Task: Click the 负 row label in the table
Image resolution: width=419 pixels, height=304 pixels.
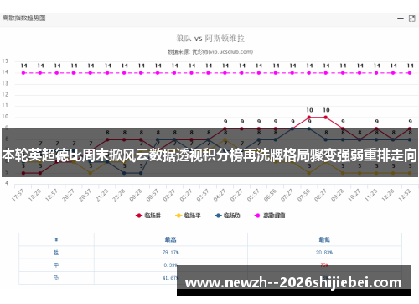Action: click(56, 278)
